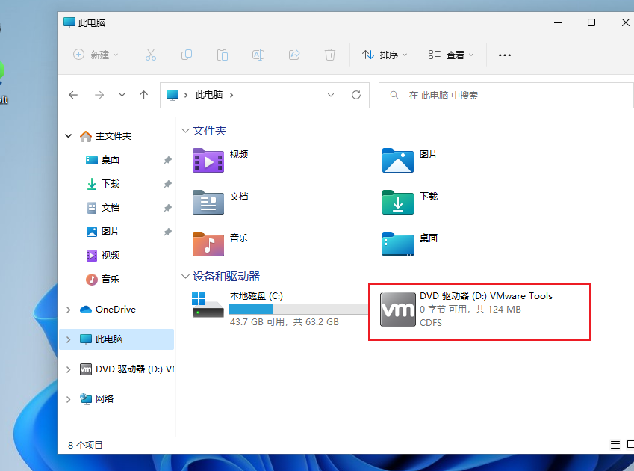Image resolution: width=634 pixels, height=471 pixels.
Task: Click the 8 个项目 status text
Action: click(x=85, y=445)
